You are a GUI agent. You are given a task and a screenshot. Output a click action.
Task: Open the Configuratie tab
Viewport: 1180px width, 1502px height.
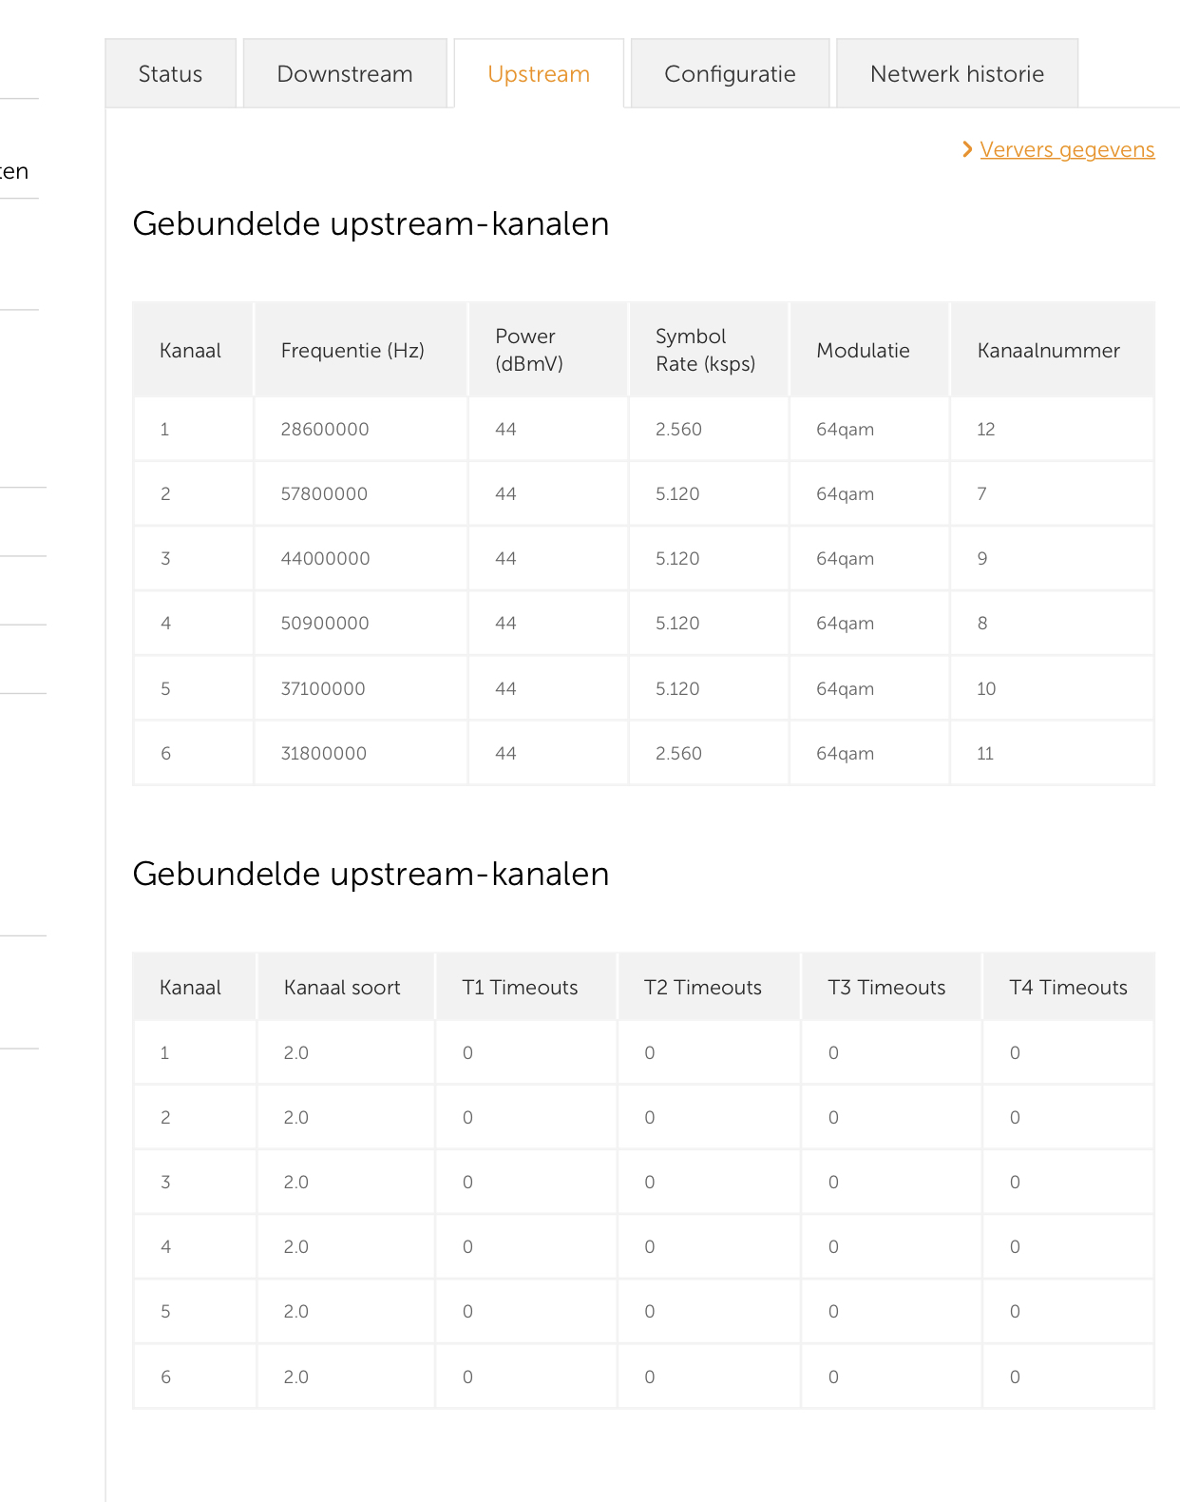click(x=730, y=74)
